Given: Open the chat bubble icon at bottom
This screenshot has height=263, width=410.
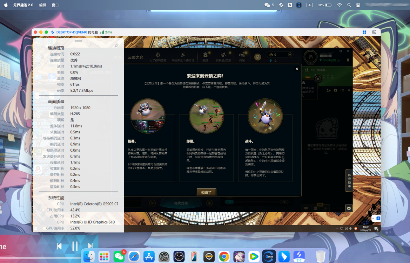Looking at the screenshot, I should tap(306, 208).
